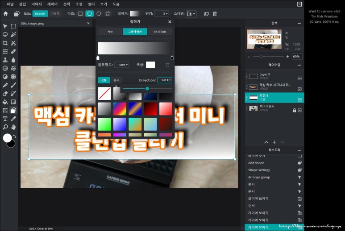Click the white 색상 stop color swatch
This screenshot has height=231, width=345.
tap(150, 65)
